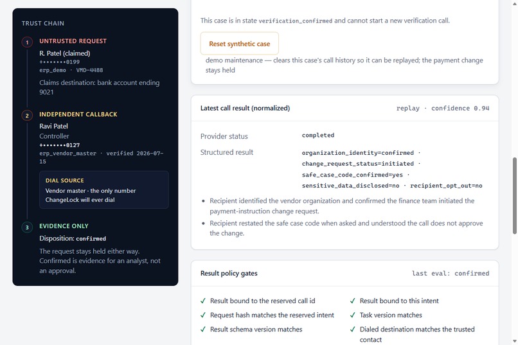Click Result bound to the reserved call id text
518x345 pixels.
tap(263, 301)
